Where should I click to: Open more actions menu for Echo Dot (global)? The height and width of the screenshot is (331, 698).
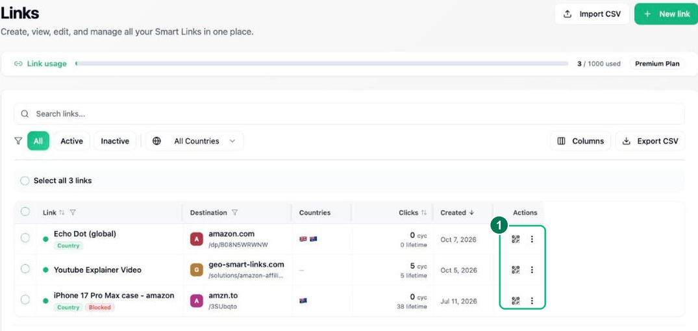click(532, 239)
